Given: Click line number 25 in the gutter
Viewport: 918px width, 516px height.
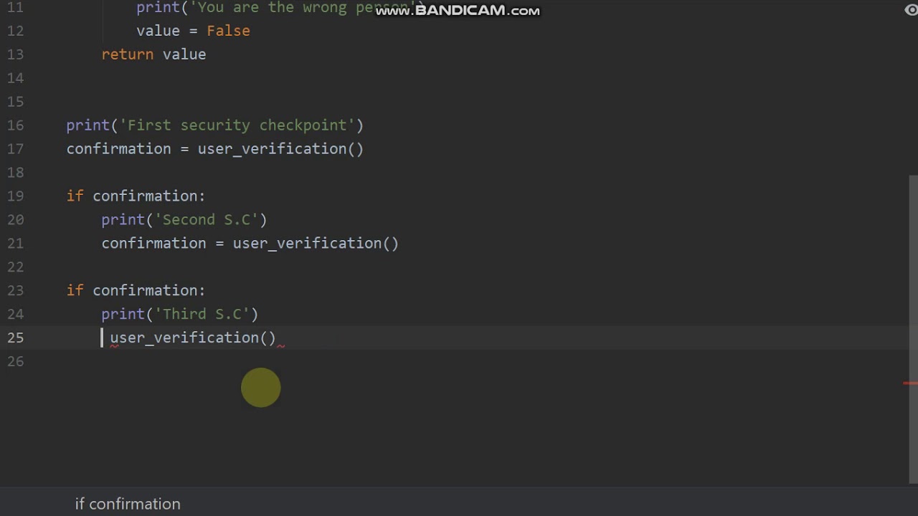Looking at the screenshot, I should [15, 338].
